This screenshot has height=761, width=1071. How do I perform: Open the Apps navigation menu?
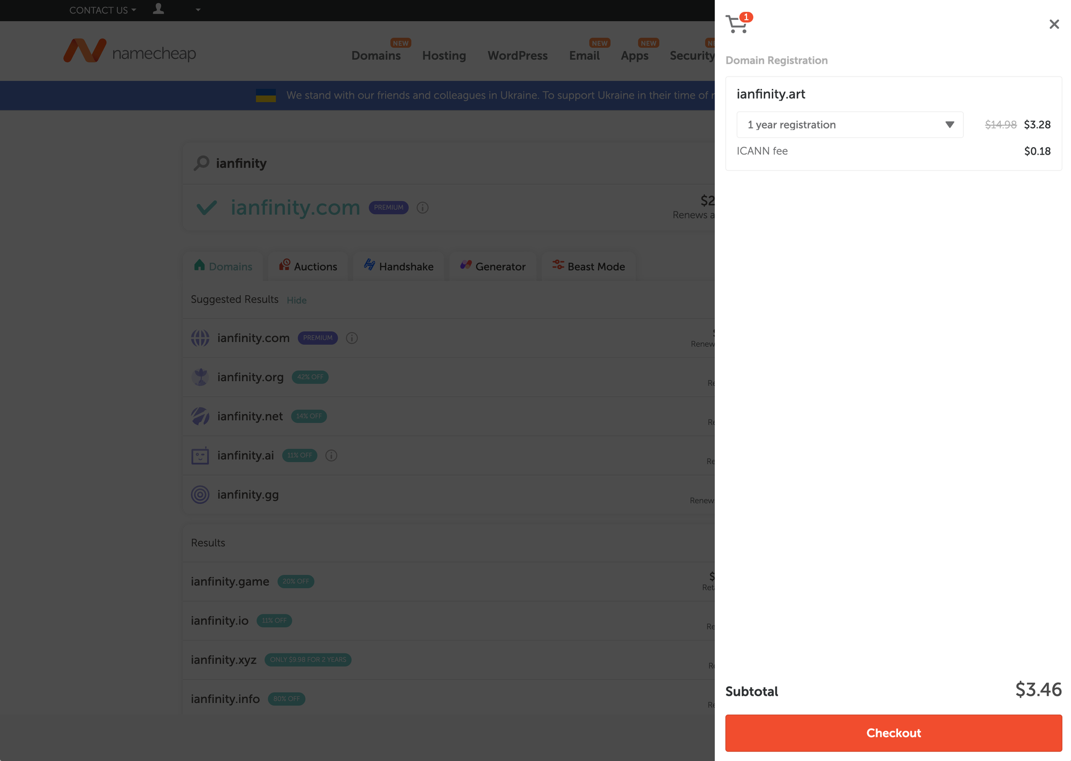pos(635,55)
